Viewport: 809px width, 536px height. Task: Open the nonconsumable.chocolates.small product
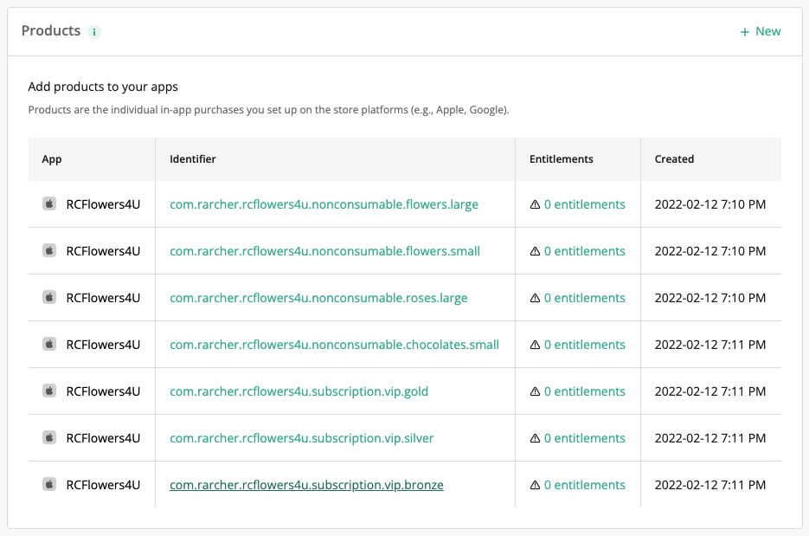334,345
